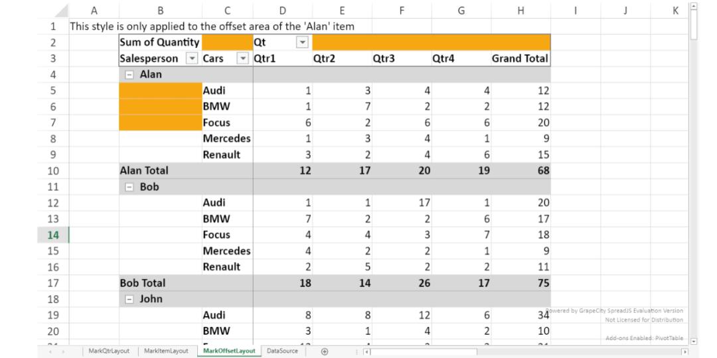Viewport: 717px width, 358px height.
Task: Click the sheet tabs scroll-right arrow
Action: point(62,351)
